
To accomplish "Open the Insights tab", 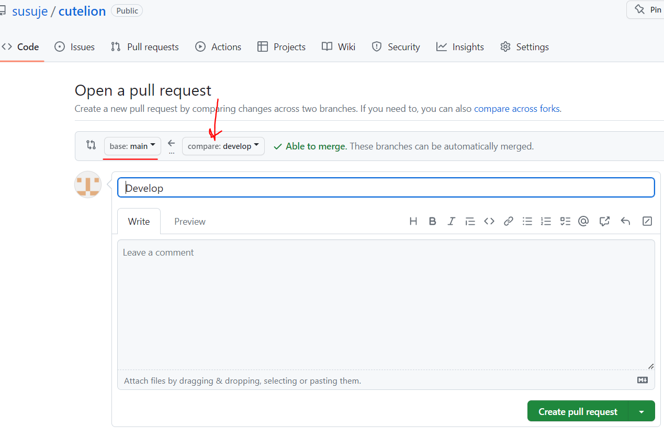I will click(x=460, y=47).
